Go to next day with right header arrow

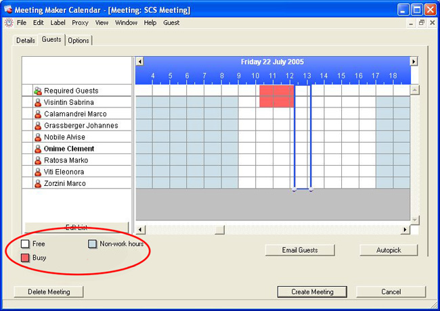[x=414, y=62]
